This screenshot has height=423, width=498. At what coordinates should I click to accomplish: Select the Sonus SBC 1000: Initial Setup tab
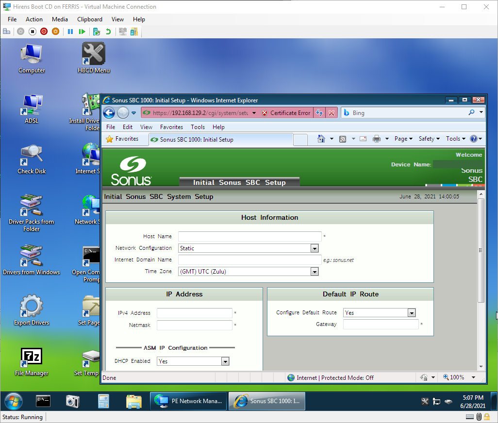tap(220, 140)
